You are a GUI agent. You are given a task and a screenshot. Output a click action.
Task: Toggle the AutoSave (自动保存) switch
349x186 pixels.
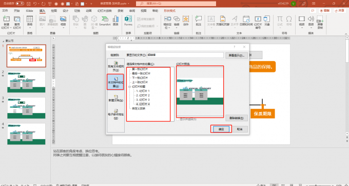coord(20,4)
